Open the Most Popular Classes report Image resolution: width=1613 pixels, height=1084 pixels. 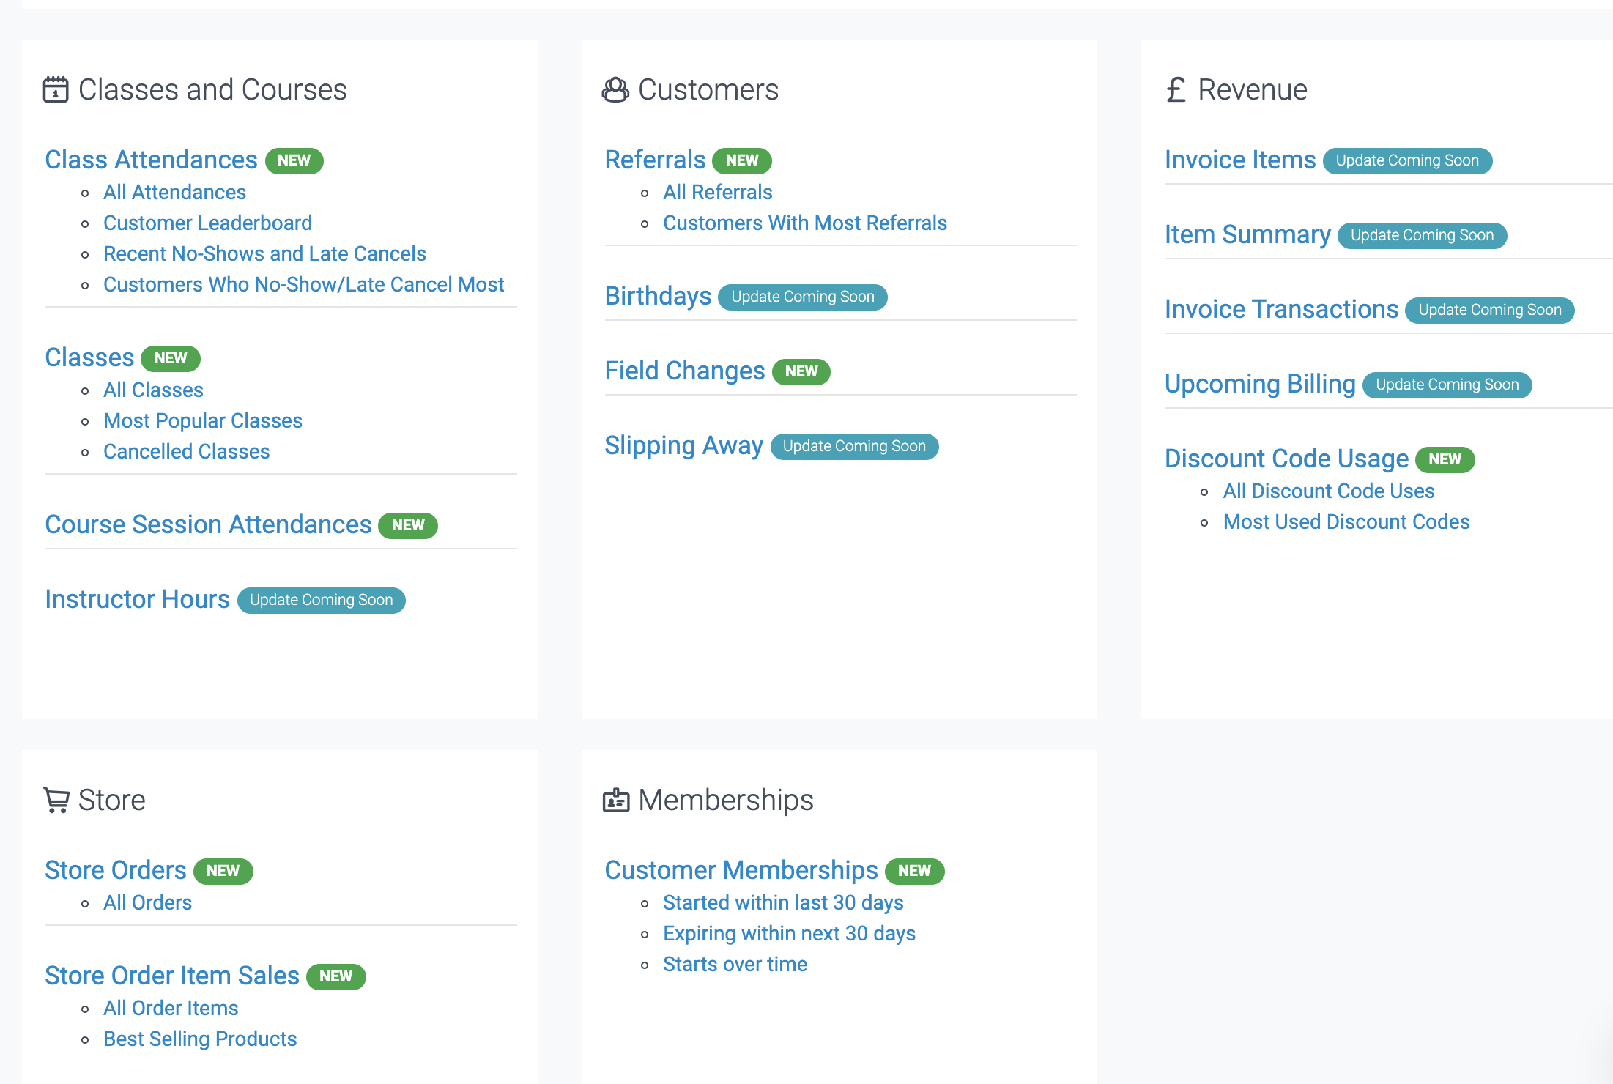point(202,420)
